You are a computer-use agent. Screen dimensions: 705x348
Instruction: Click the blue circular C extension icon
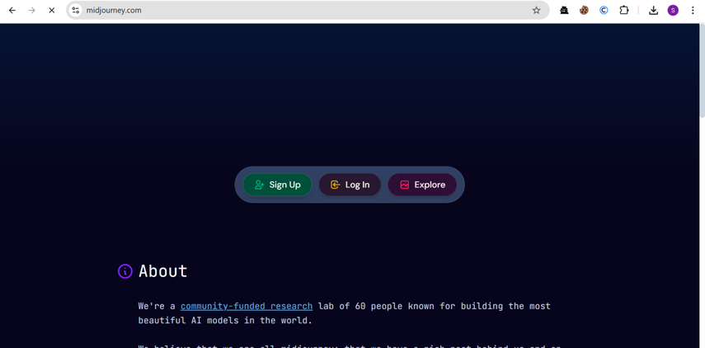604,11
